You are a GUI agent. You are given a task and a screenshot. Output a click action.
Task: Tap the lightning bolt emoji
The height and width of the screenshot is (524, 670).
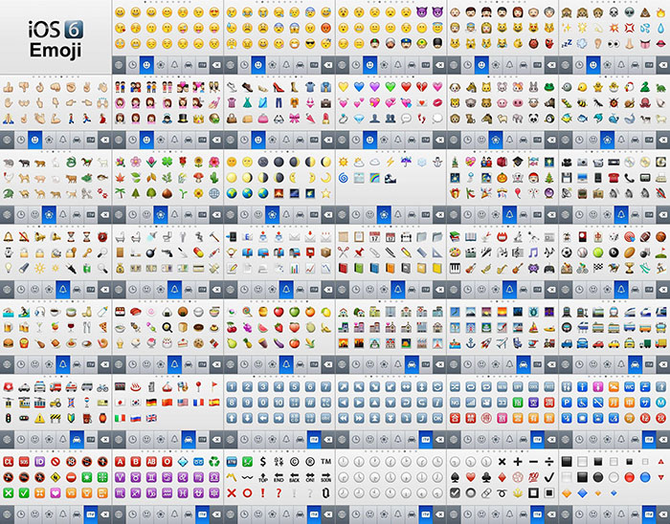[x=391, y=163]
